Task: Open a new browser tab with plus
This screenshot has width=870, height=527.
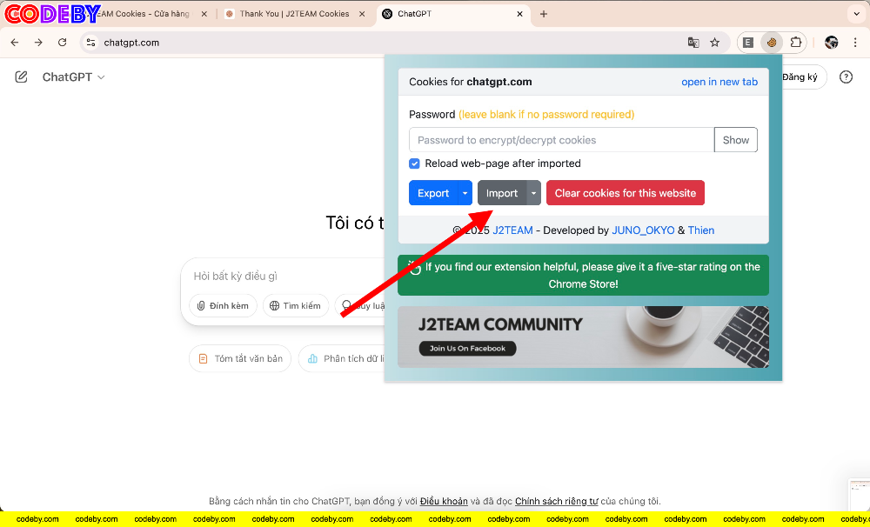Action: (x=544, y=14)
